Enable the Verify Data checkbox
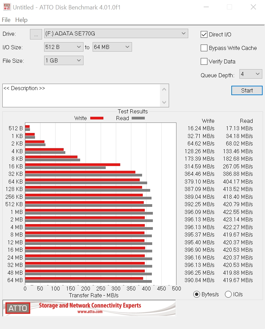Screen dimensions: 265x329 204,61
